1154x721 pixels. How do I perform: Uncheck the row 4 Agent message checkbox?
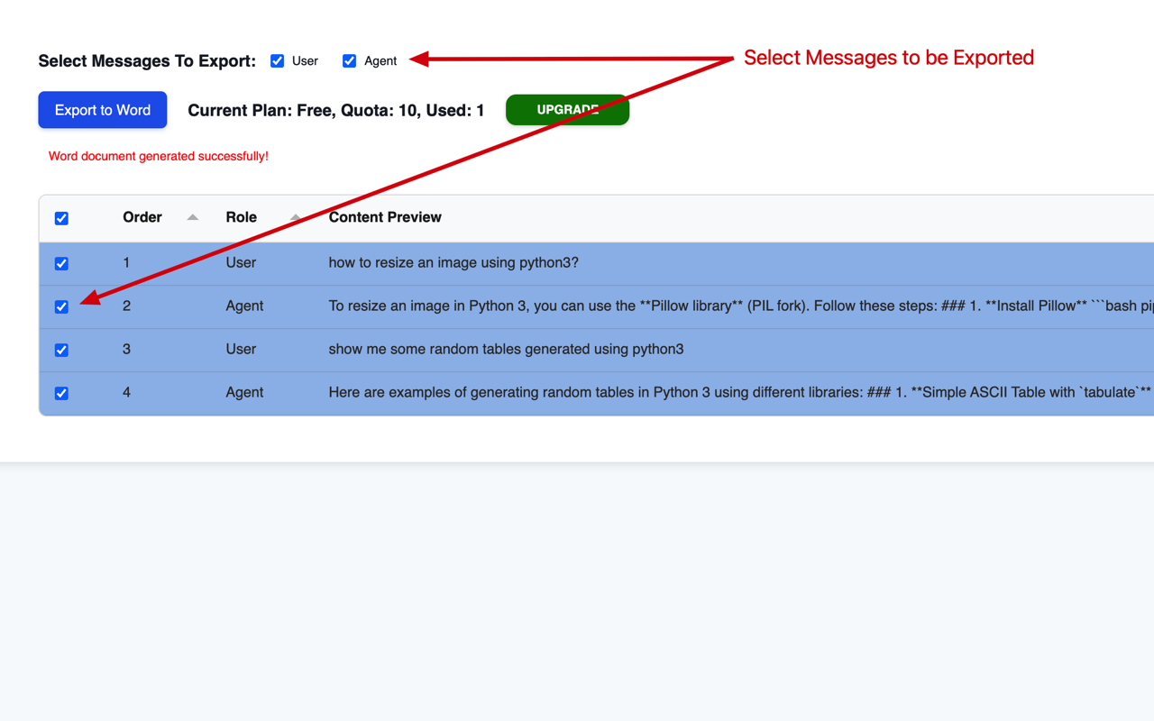[x=61, y=393]
